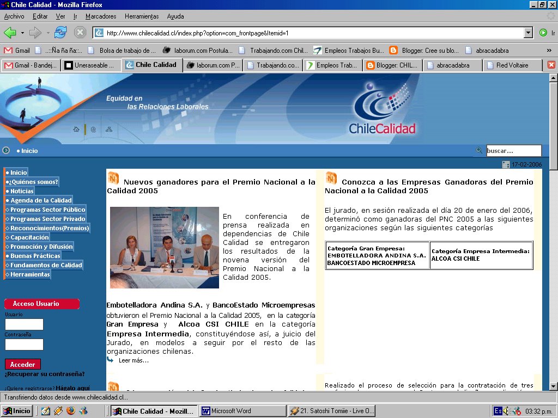This screenshot has height=418, width=558.
Task: Click the site icon in the address bar
Action: point(99,33)
